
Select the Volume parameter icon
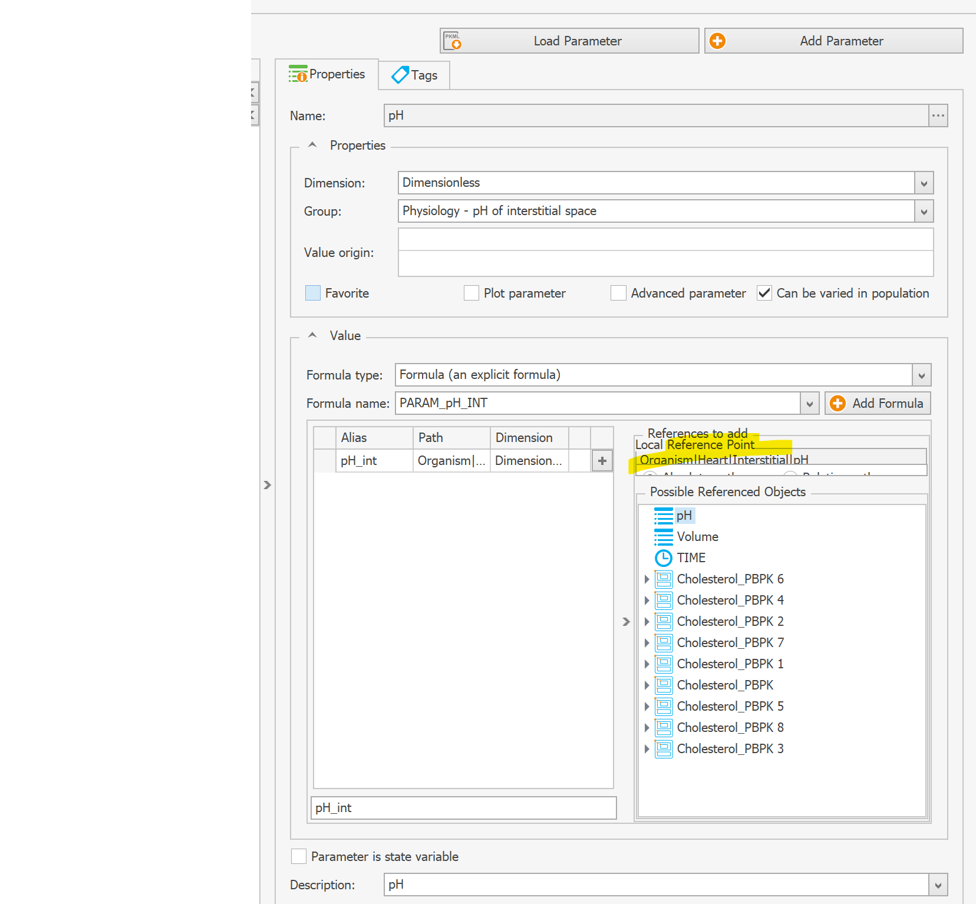pyautogui.click(x=664, y=536)
